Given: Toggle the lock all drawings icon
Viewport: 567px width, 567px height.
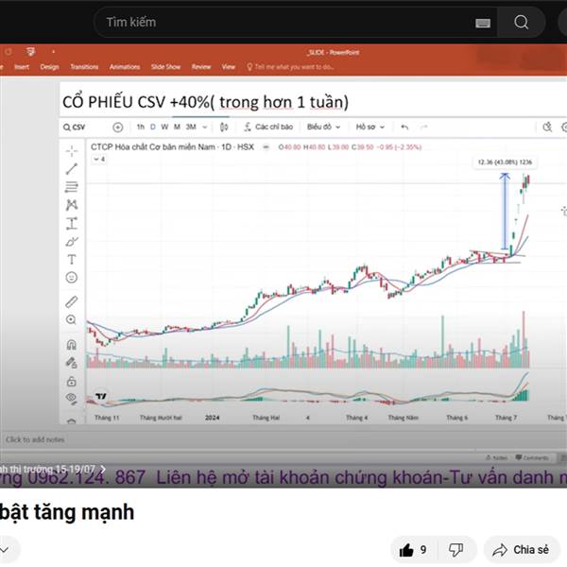Looking at the screenshot, I should (71, 381).
